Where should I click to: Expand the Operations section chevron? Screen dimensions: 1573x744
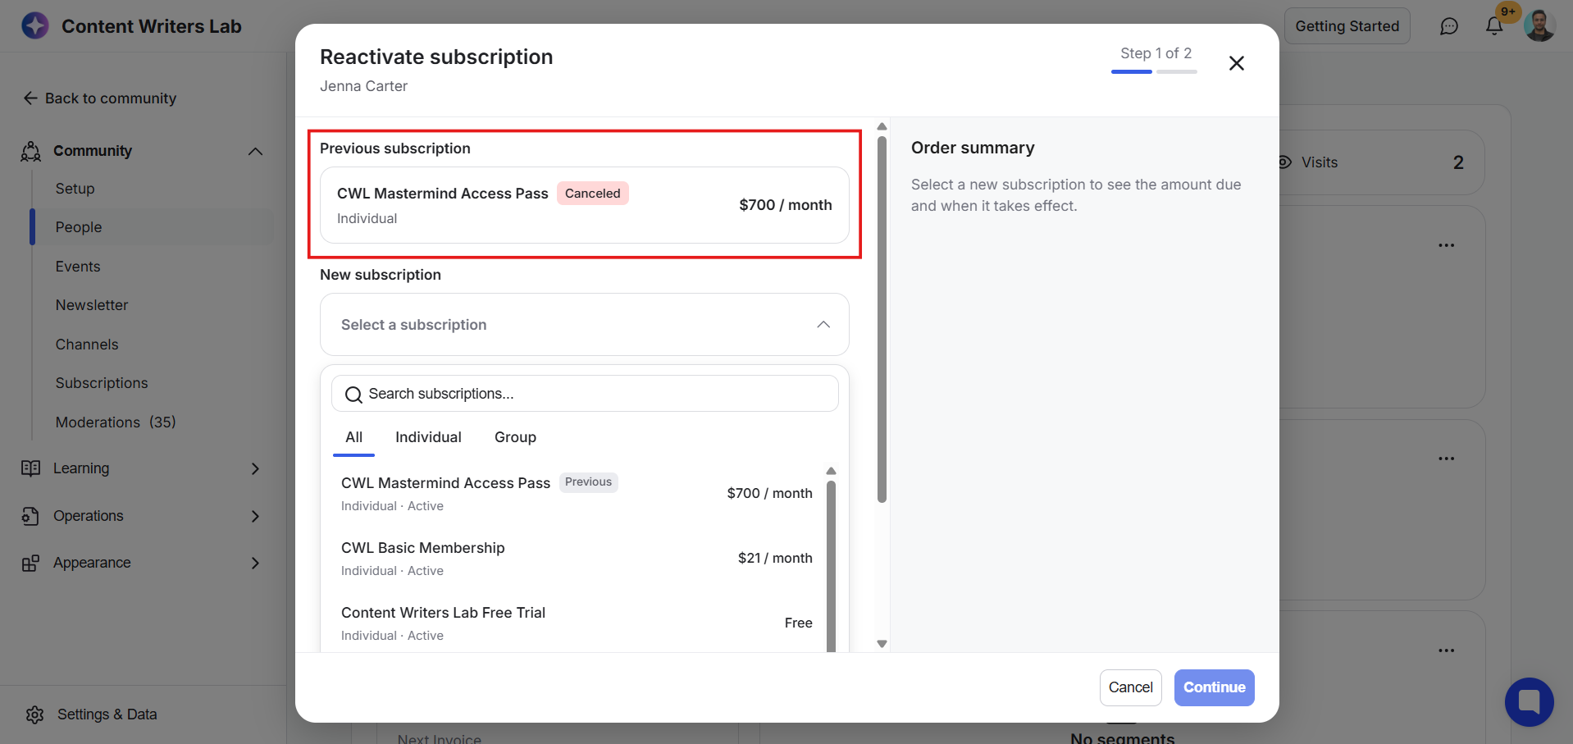[x=255, y=516]
